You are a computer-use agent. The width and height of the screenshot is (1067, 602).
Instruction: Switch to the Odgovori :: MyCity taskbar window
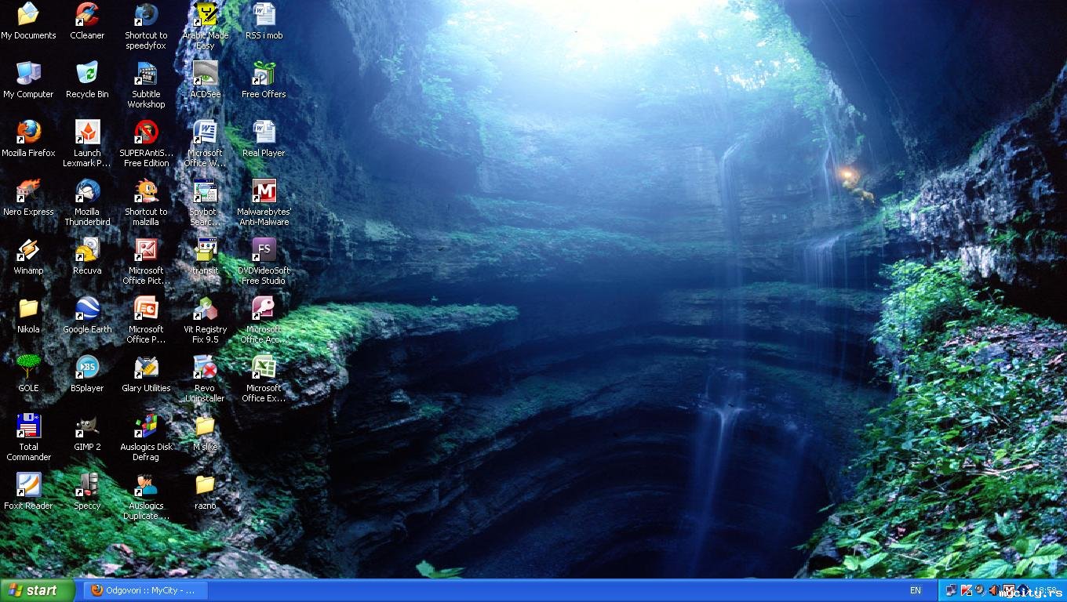[x=146, y=590]
